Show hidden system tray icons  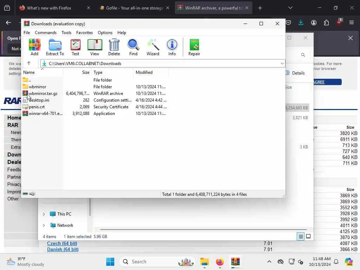[x=269, y=262]
